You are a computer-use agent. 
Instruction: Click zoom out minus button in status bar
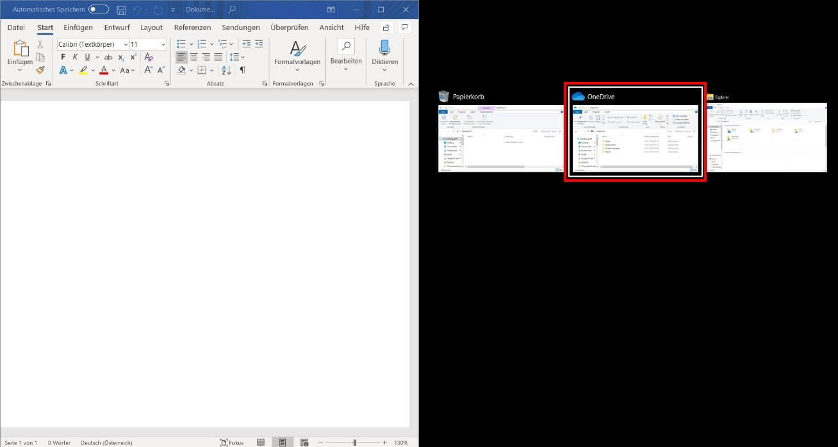320,443
